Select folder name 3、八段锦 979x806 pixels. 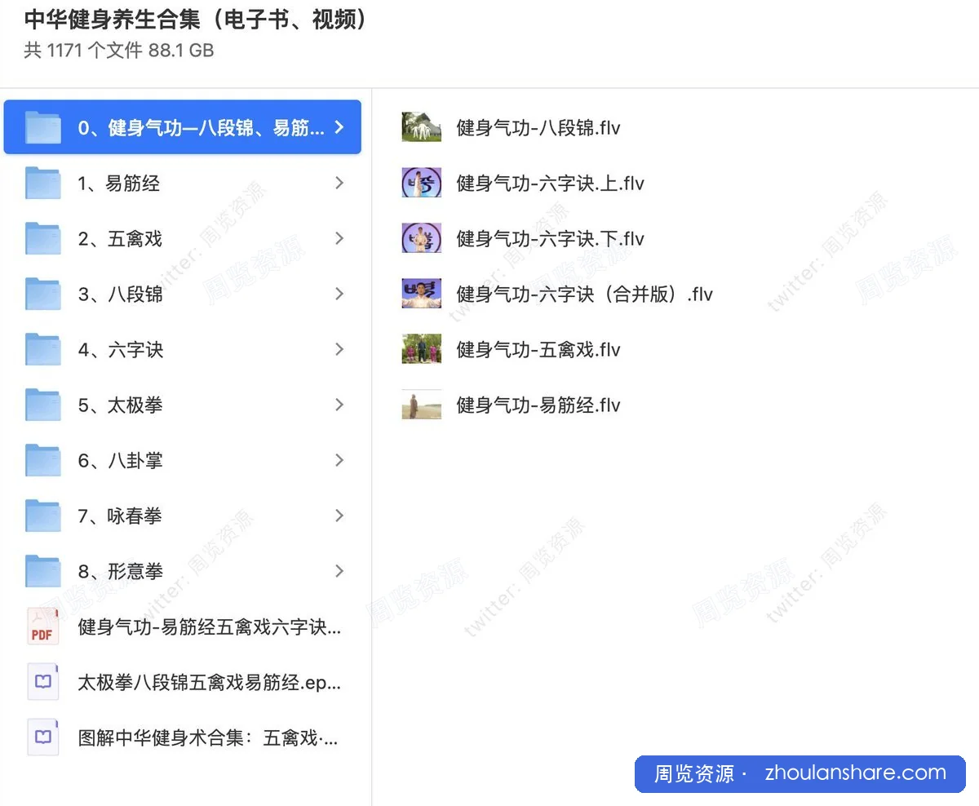pos(120,294)
